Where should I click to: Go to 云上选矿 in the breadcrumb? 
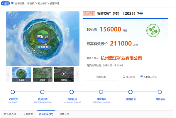(x=42, y=3)
